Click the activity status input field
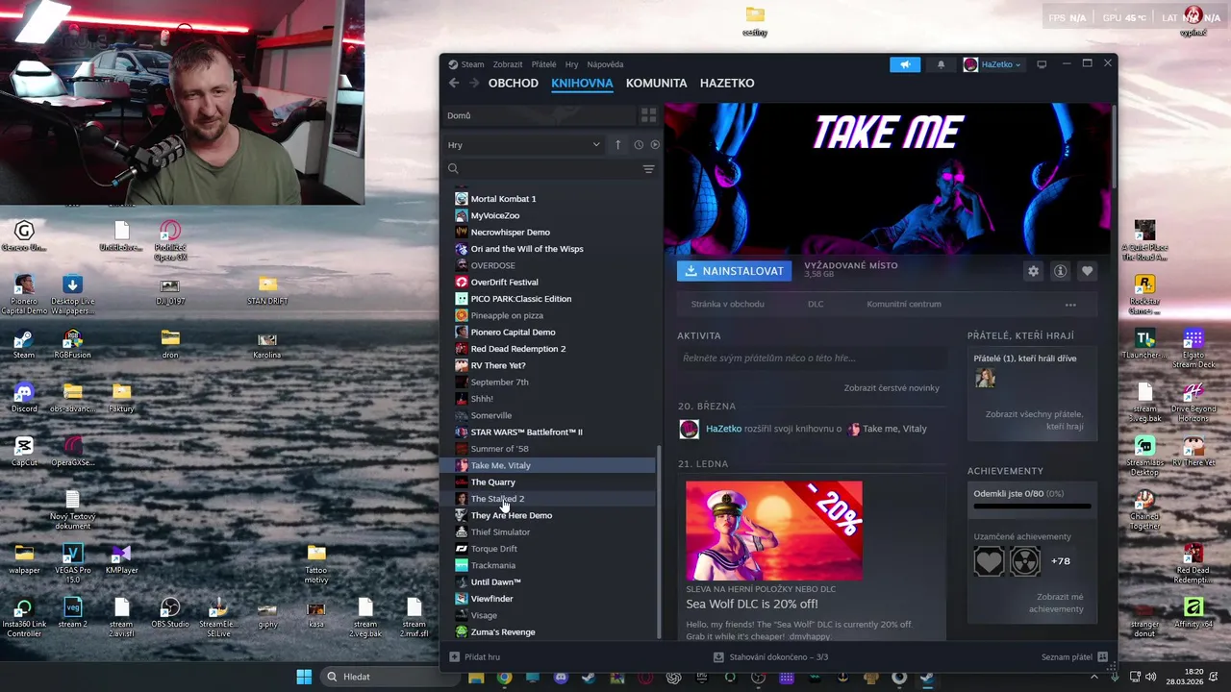 point(813,358)
